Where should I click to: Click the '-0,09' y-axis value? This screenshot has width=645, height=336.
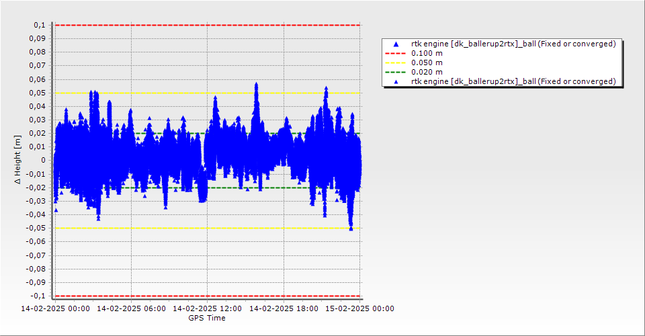36,282
